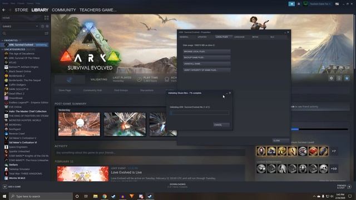Open ARK game info icon
The image size is (356, 200).
click(x=339, y=78)
